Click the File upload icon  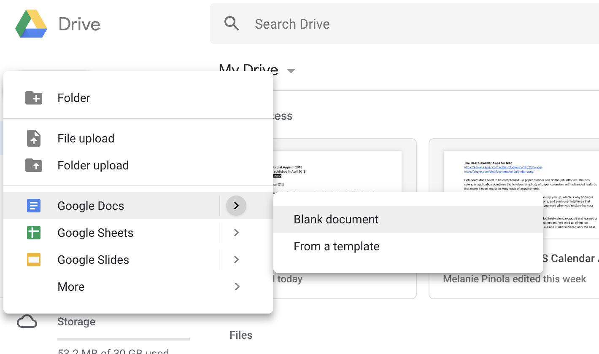(34, 138)
